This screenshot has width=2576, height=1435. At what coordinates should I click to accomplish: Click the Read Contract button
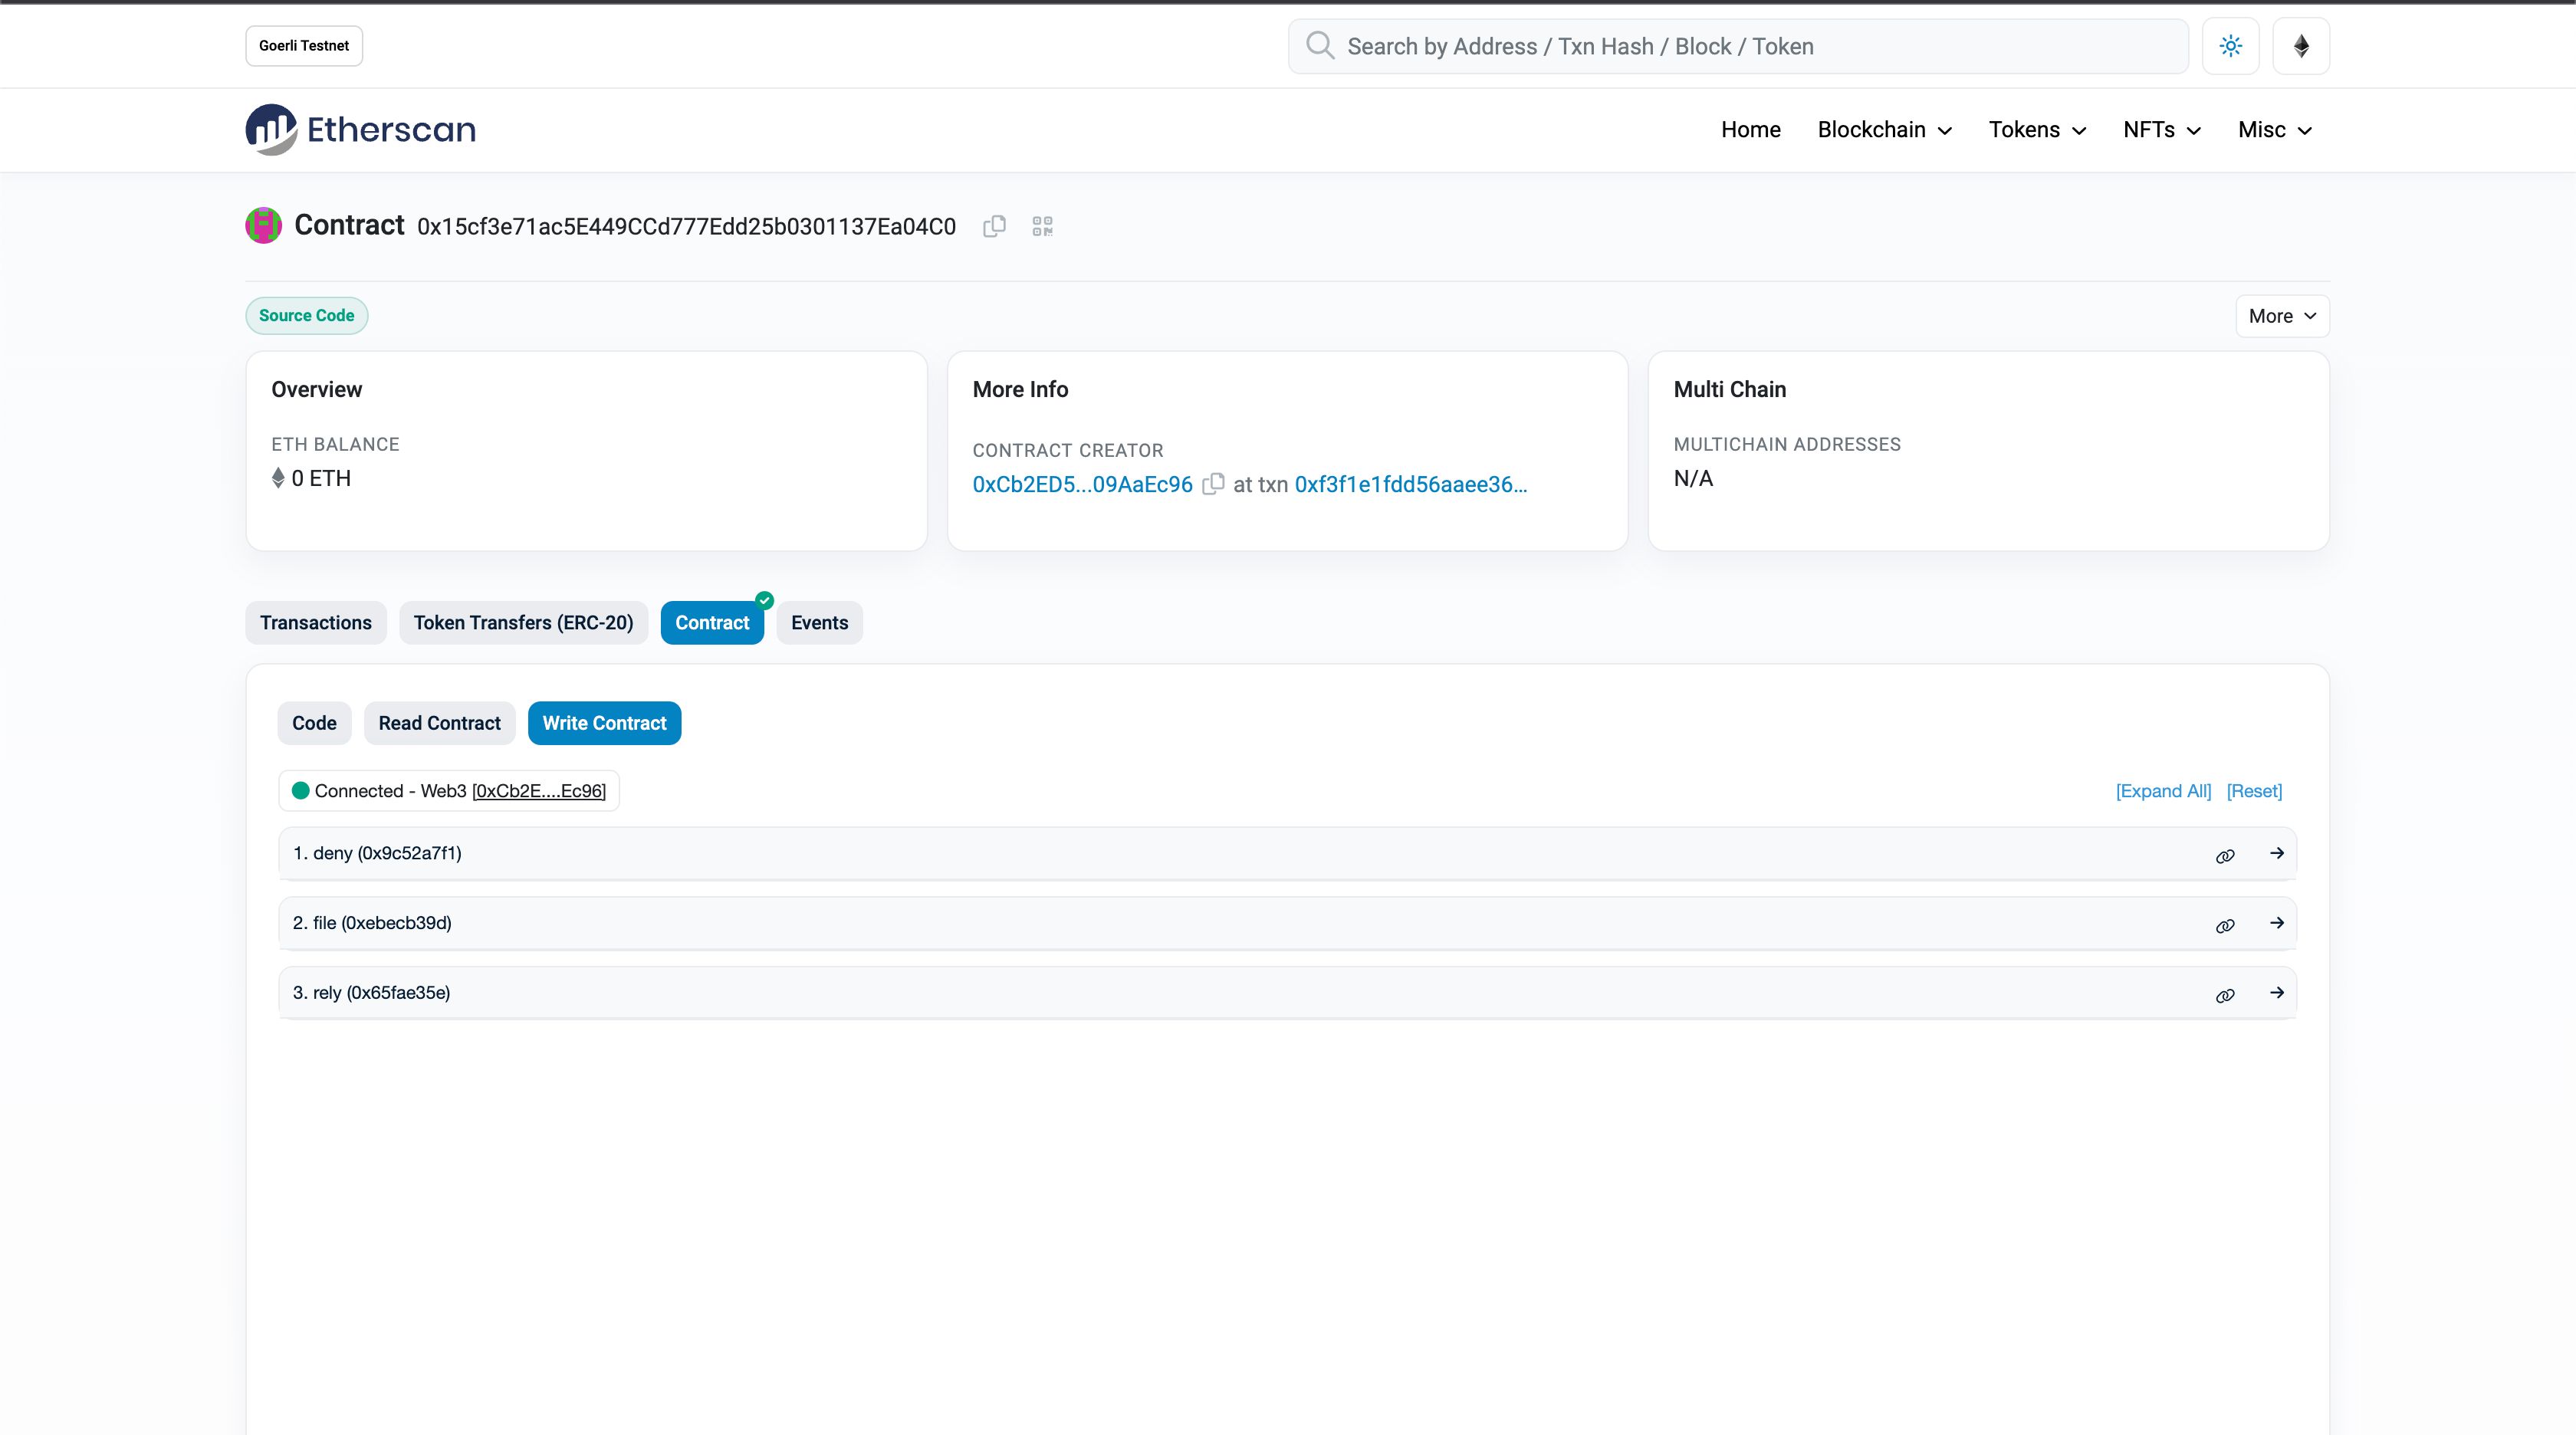440,723
